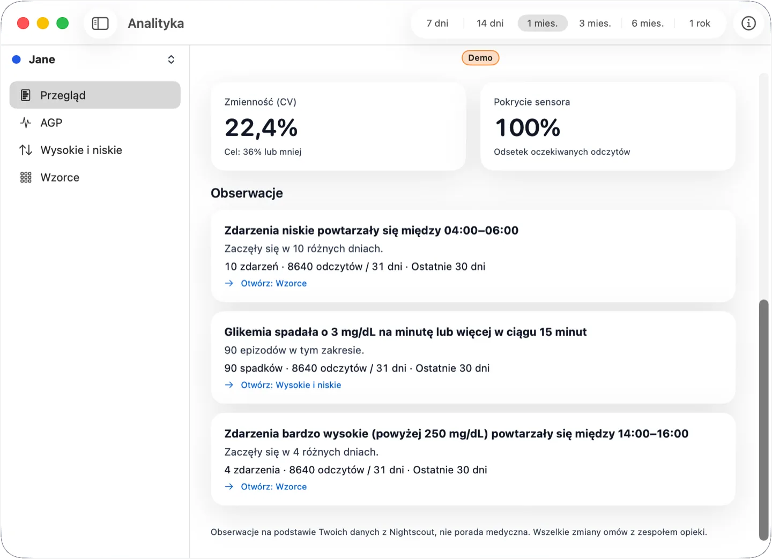The width and height of the screenshot is (772, 559).
Task: Click the Wysokie i niskie arrows icon
Action: pos(26,150)
